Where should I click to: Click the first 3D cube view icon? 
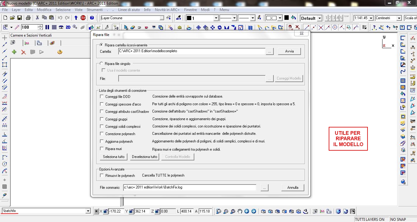coord(263,211)
